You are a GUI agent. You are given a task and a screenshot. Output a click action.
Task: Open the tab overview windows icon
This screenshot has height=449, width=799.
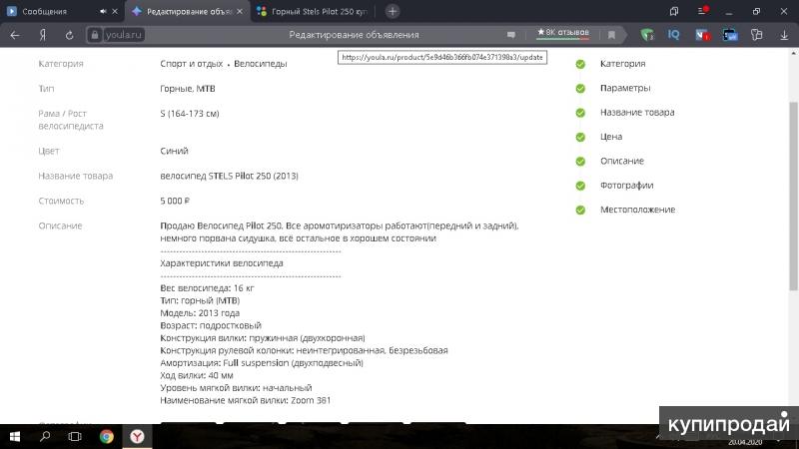coord(674,11)
